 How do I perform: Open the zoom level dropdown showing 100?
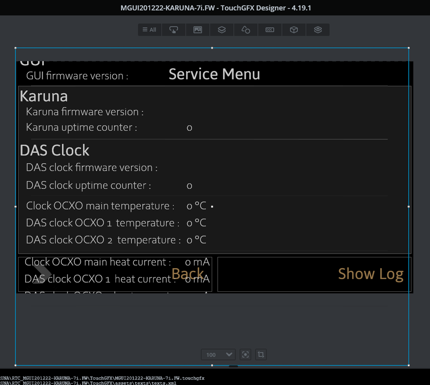[218, 354]
